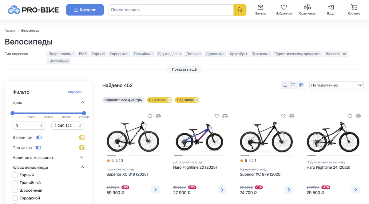Click the yellow search magnifier button
Screen dimensions: 369x204
pos(240,10)
